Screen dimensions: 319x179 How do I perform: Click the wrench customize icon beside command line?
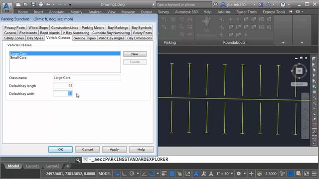(78, 160)
